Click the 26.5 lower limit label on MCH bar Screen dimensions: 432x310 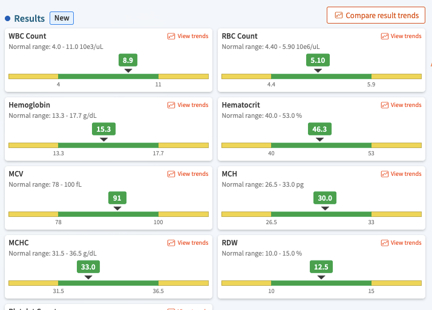pyautogui.click(x=272, y=222)
